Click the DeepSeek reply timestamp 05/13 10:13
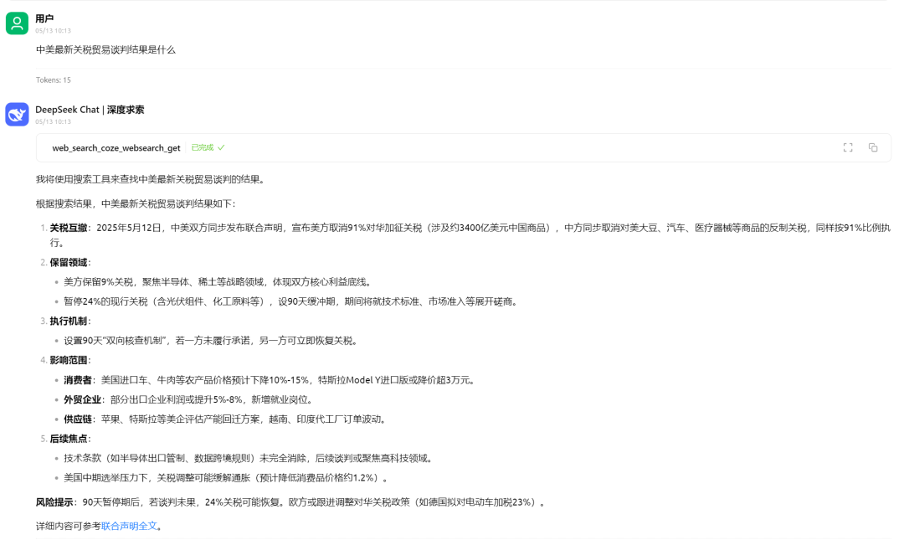 click(53, 121)
